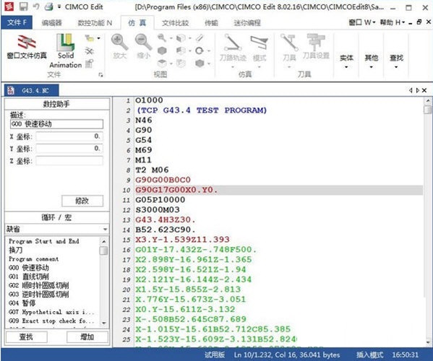Switch to the Editor (编辑器) tab
This screenshot has width=433, height=361.
[51, 23]
